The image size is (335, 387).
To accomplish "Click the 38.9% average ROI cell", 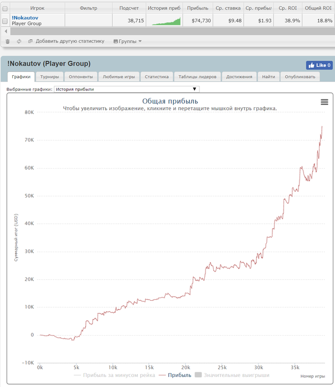I will (287, 21).
